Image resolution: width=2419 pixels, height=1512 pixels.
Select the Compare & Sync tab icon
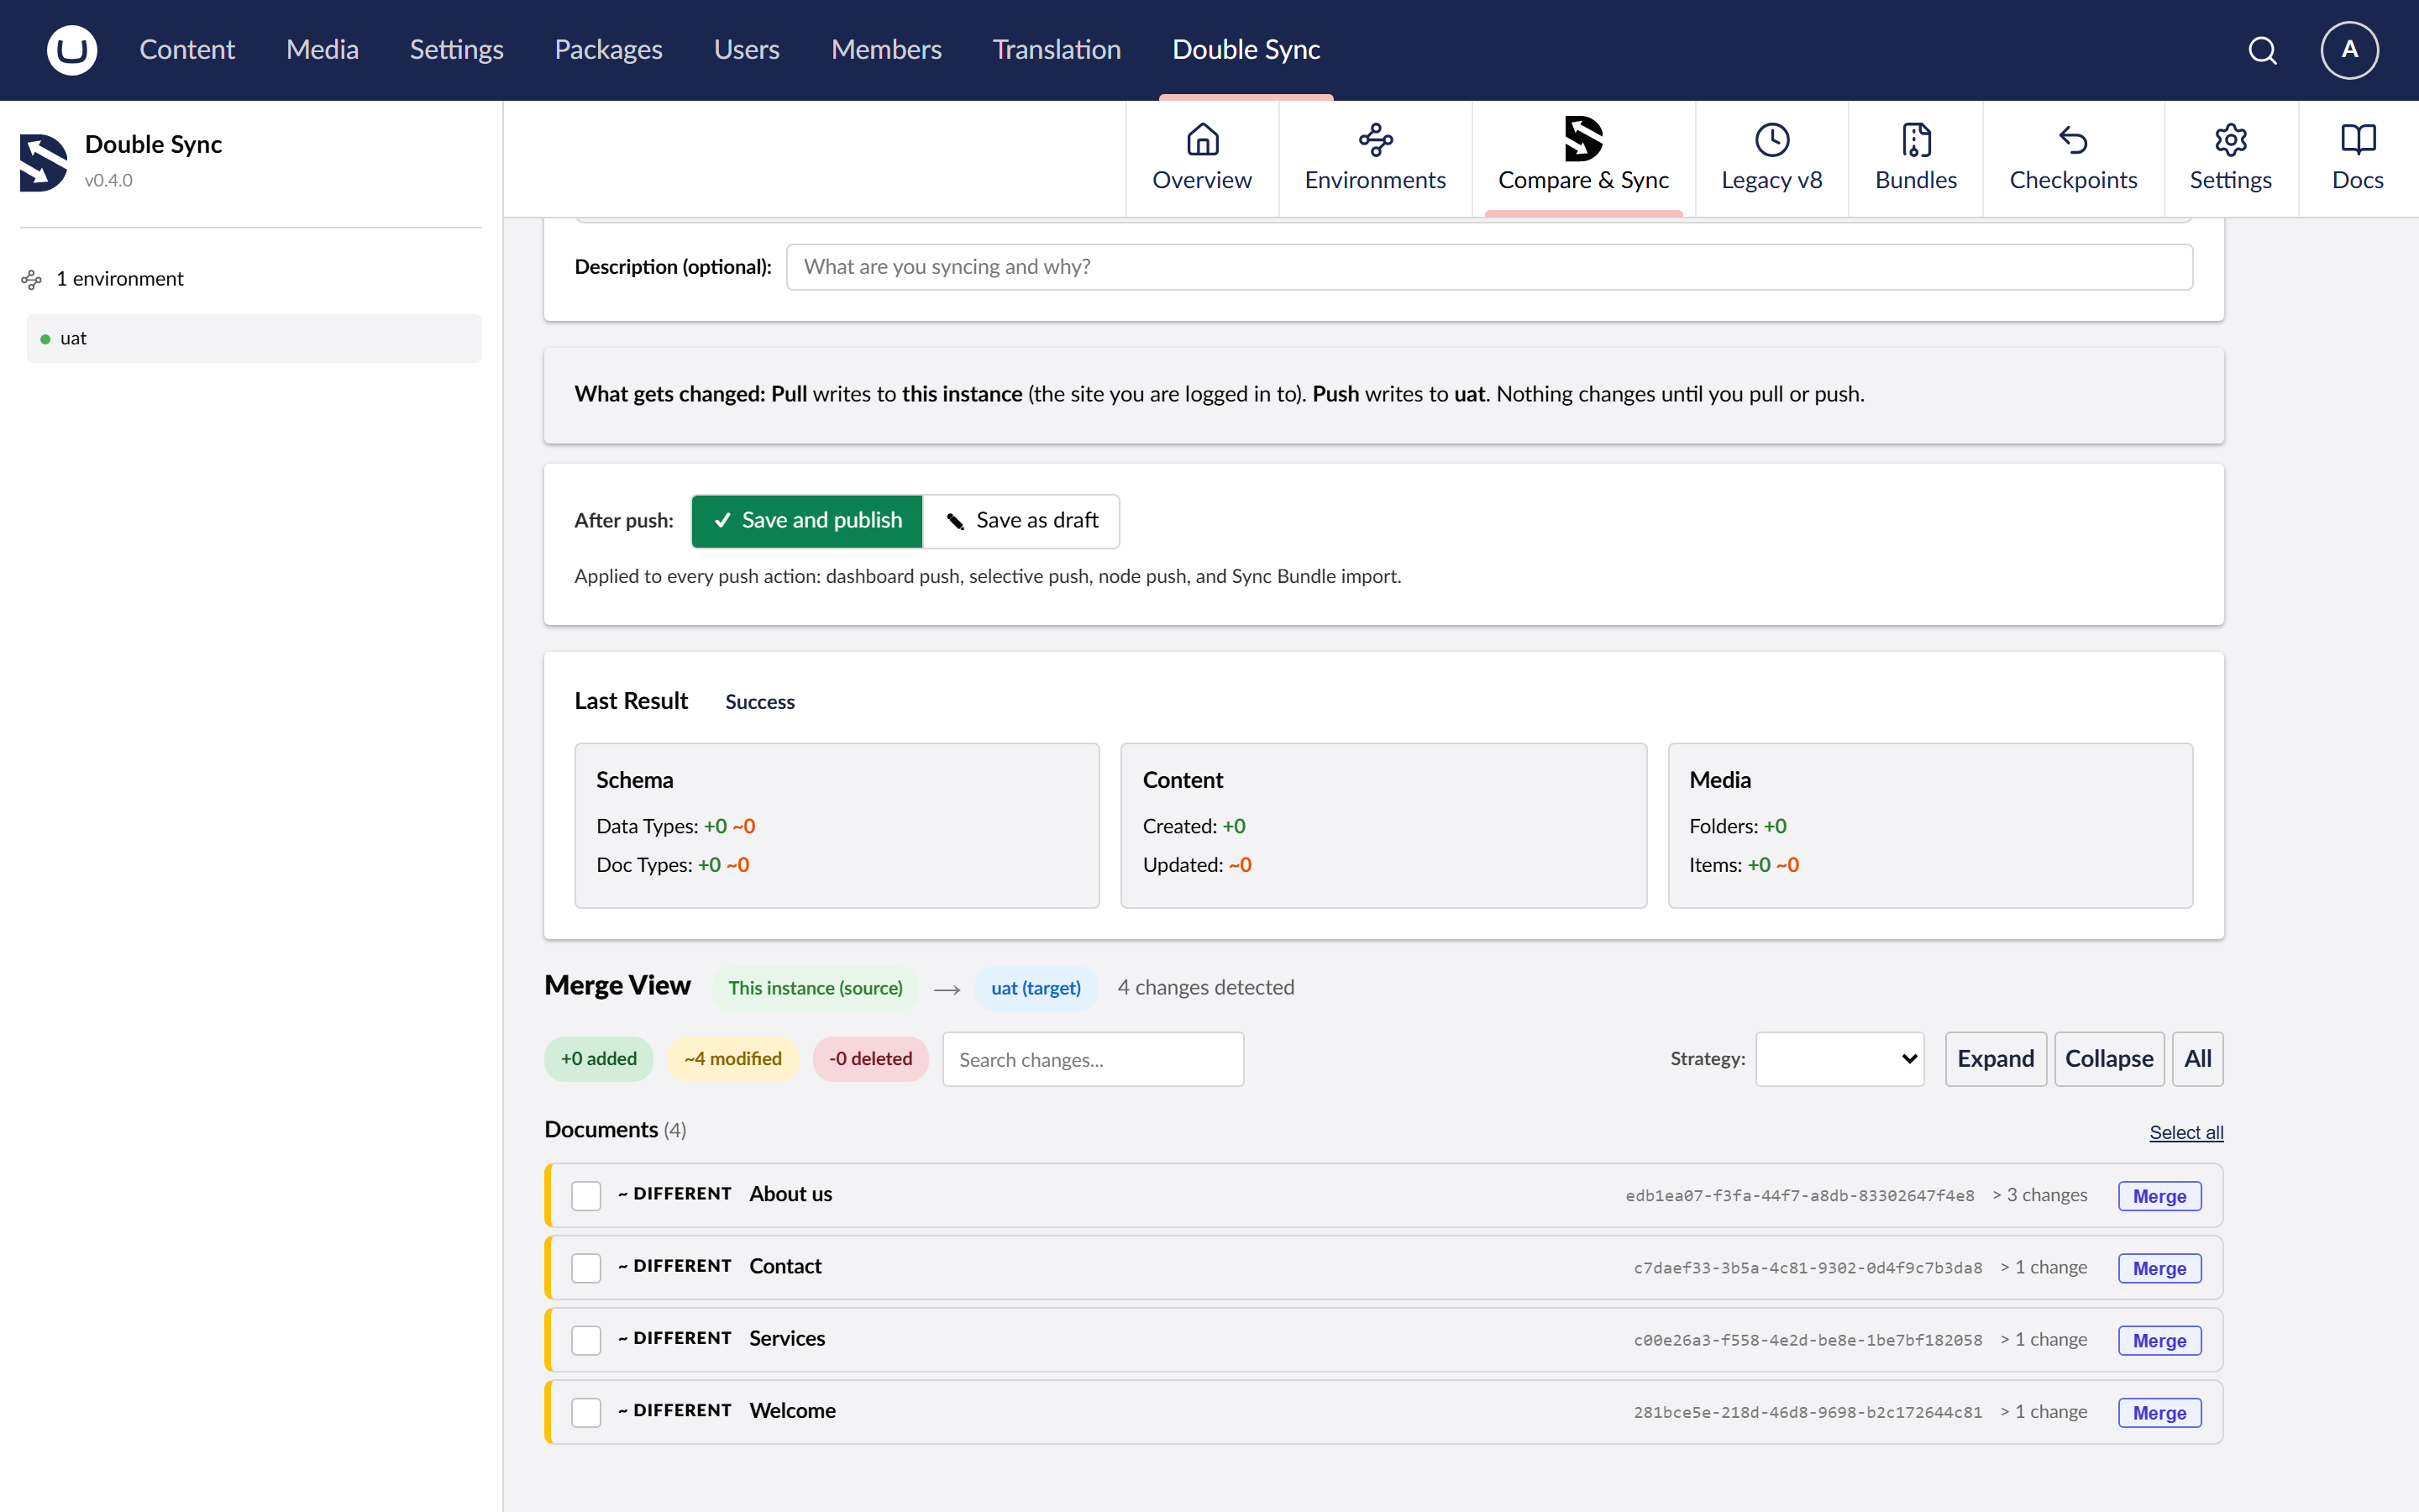(1583, 139)
